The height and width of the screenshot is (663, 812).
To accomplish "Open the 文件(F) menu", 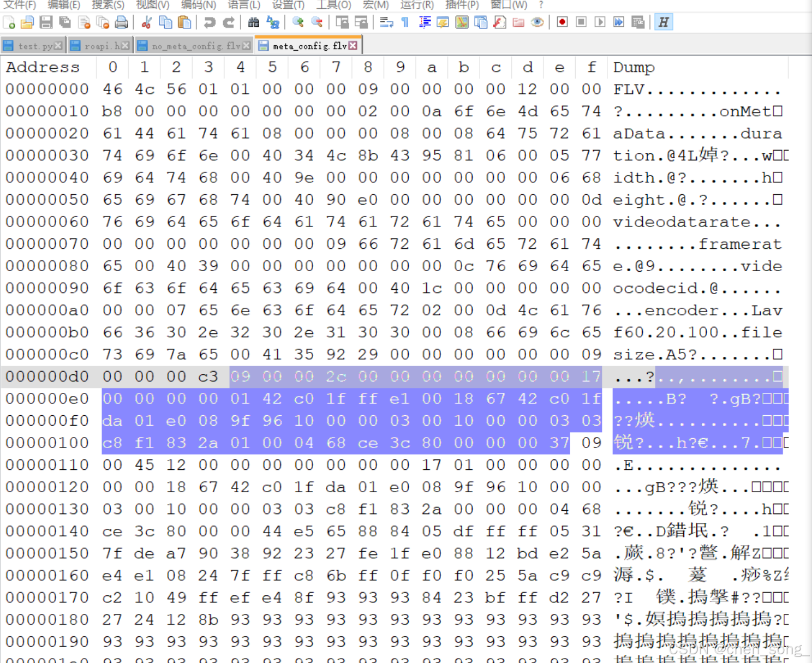I will 20,5.
